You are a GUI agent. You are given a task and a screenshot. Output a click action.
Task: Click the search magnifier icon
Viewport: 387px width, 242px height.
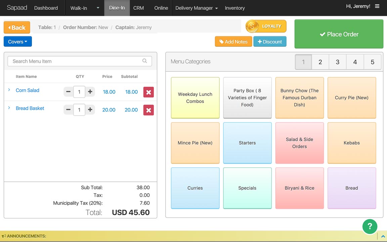tap(145, 61)
